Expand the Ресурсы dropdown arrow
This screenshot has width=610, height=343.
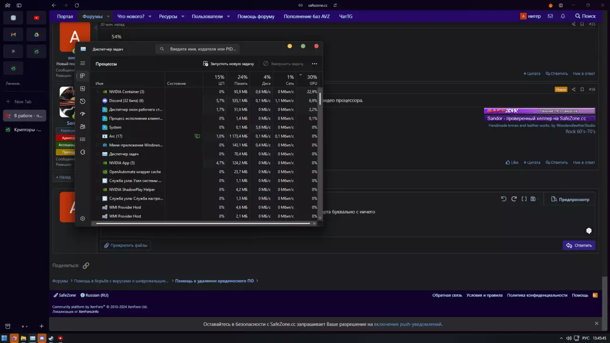click(x=183, y=16)
